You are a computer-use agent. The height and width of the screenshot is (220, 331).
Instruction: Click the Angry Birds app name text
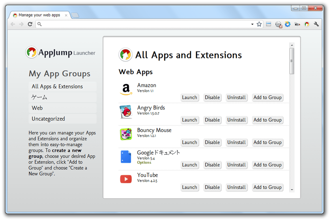pos(151,108)
